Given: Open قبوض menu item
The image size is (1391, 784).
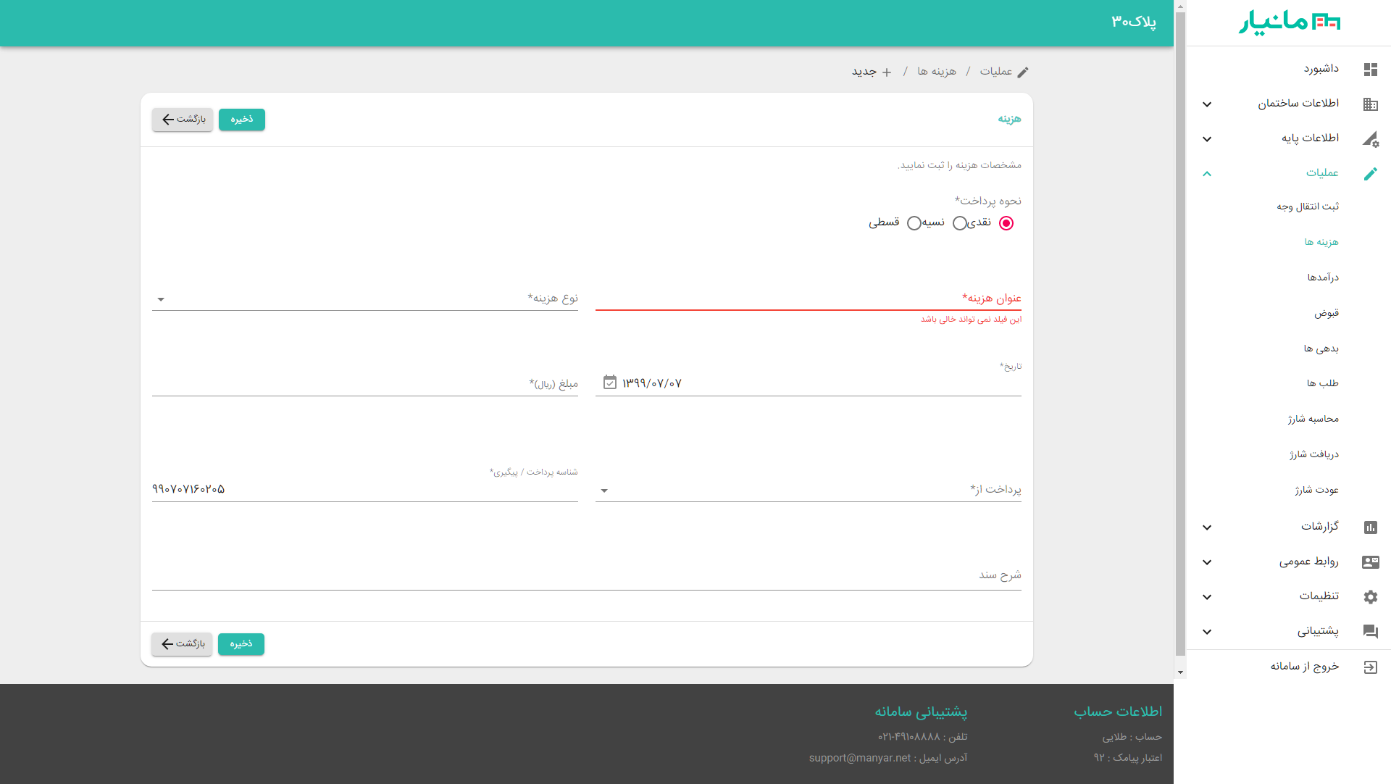Looking at the screenshot, I should [x=1327, y=313].
